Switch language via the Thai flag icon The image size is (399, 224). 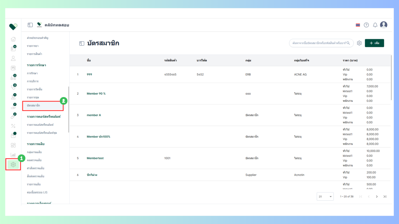(x=358, y=25)
